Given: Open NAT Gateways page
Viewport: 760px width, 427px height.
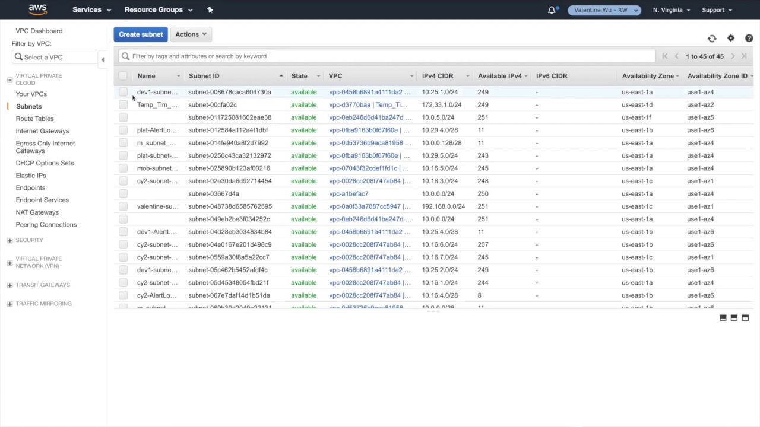Looking at the screenshot, I should point(37,212).
